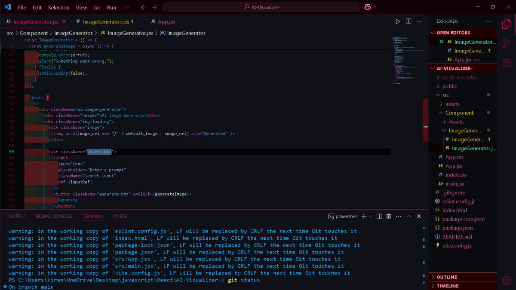Viewport: 516px width, 290px height.
Task: Open .gitignore in the explorer
Action: (454, 192)
